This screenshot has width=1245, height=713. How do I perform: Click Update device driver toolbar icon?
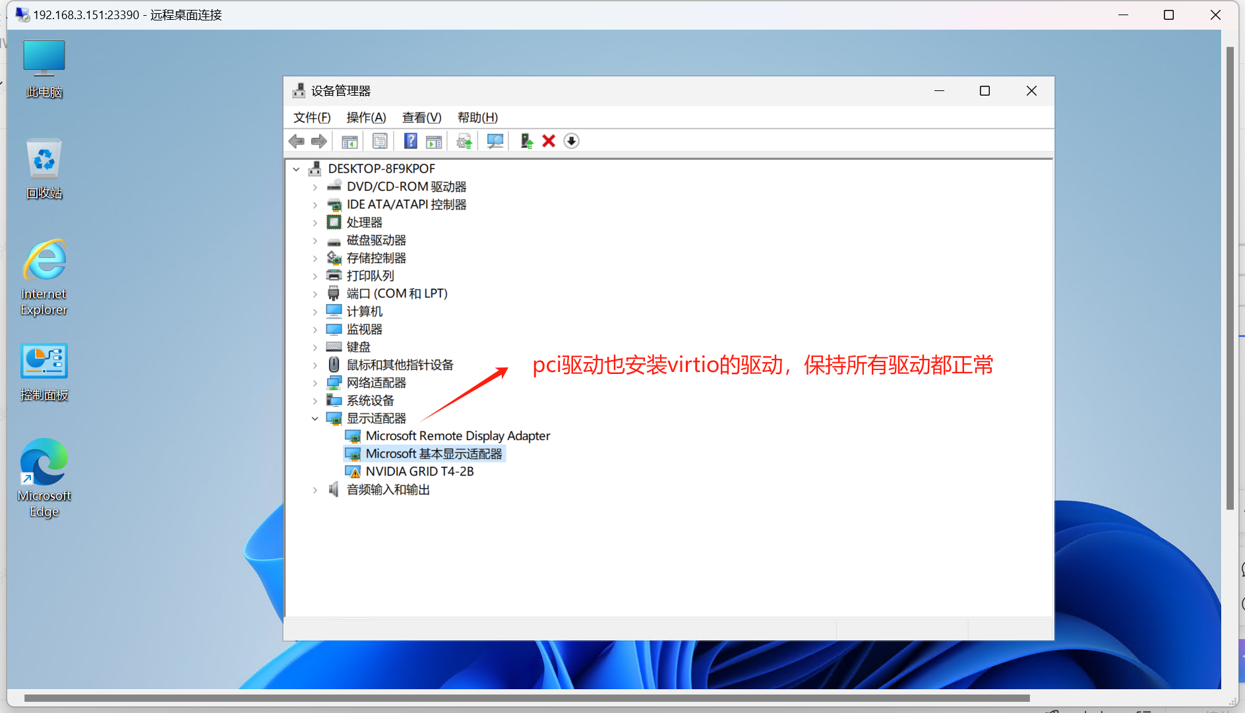click(x=464, y=141)
